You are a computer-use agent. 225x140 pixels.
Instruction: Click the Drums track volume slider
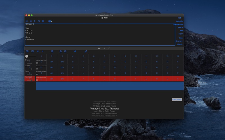point(30,63)
